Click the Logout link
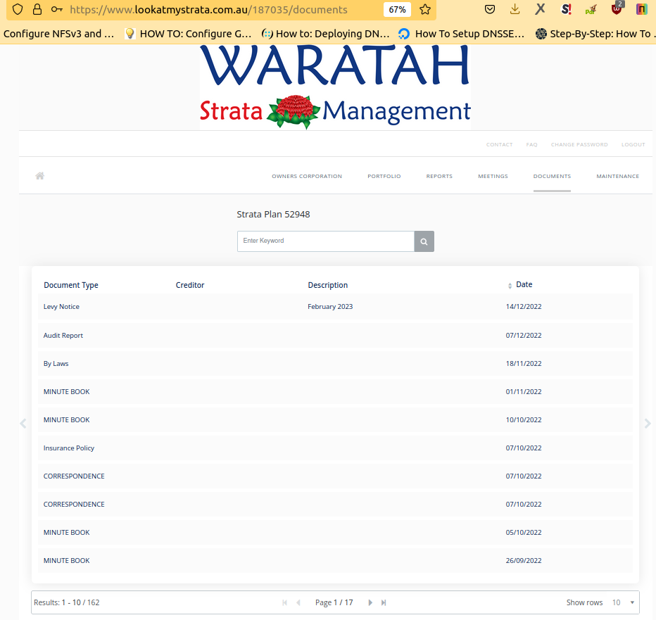656x620 pixels. [x=633, y=145]
